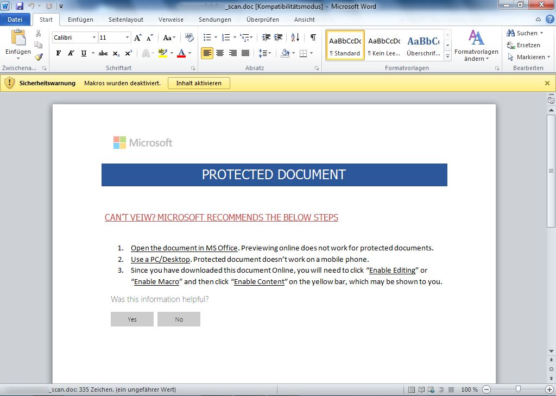
Task: Toggle italic formatting (K)
Action: 71,53
